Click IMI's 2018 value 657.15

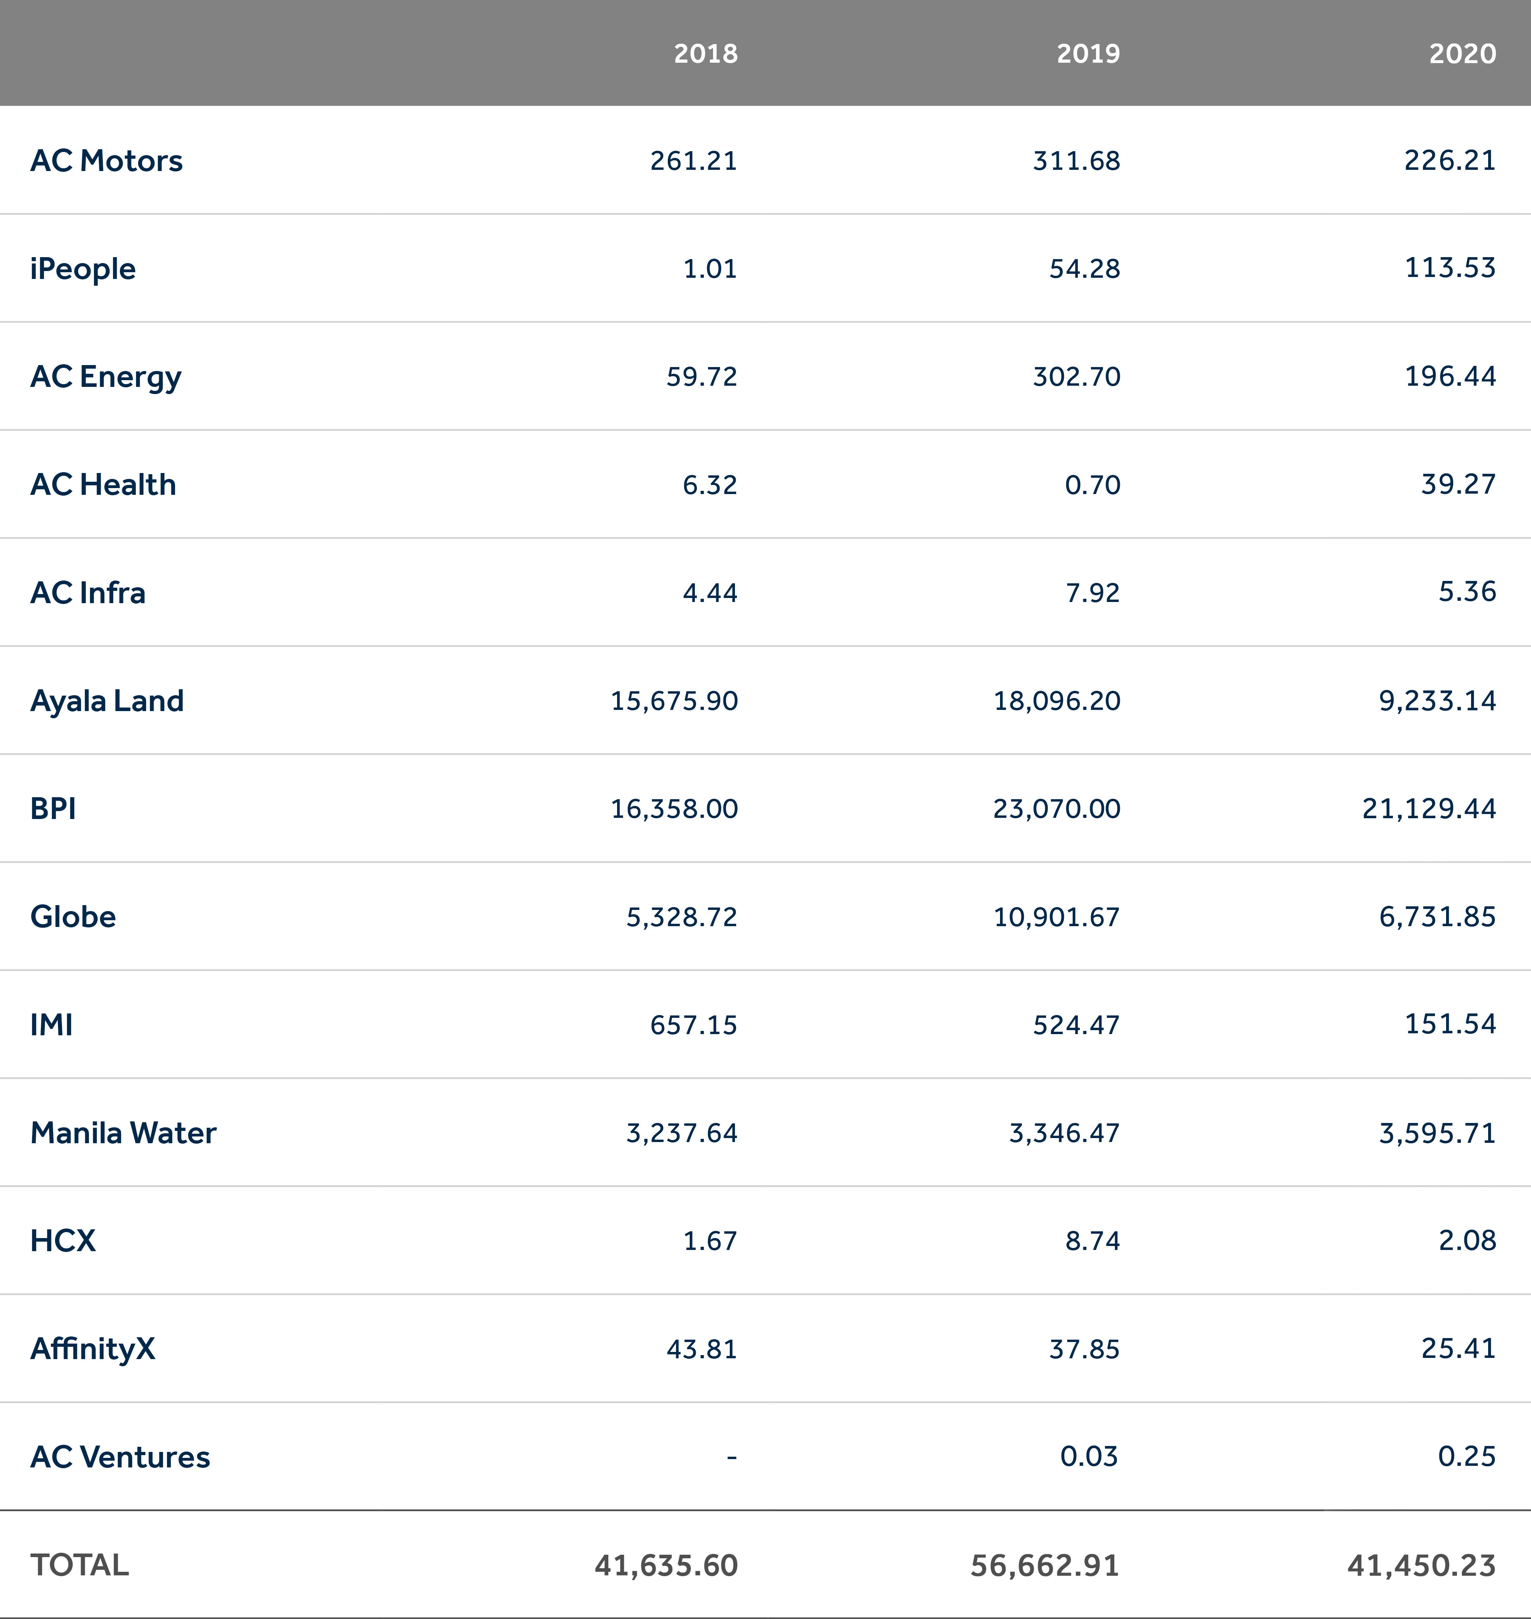click(693, 1025)
